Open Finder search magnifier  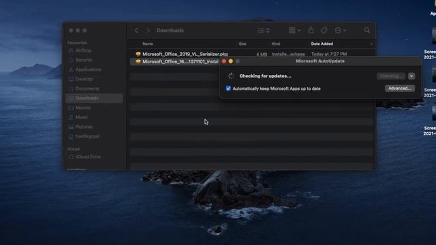click(x=367, y=30)
